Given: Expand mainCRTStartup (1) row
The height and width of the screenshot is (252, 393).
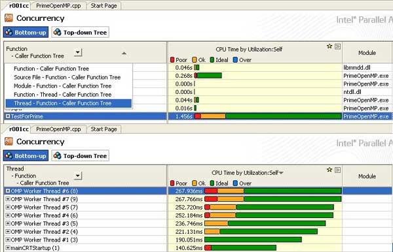Looking at the screenshot, I should click(8, 247).
